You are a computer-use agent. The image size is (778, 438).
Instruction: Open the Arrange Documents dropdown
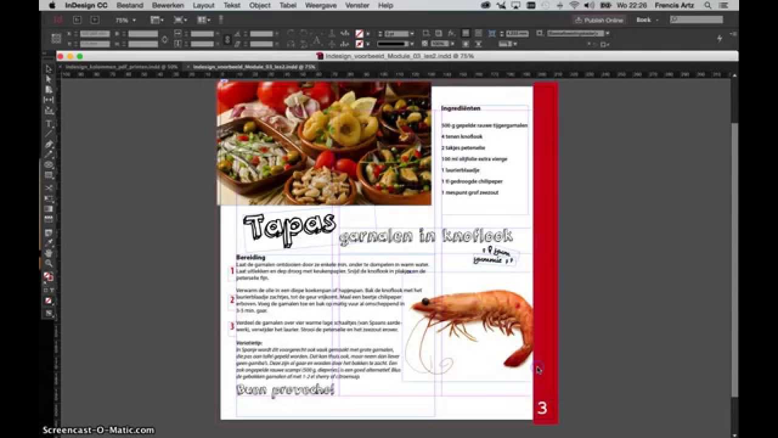[204, 20]
